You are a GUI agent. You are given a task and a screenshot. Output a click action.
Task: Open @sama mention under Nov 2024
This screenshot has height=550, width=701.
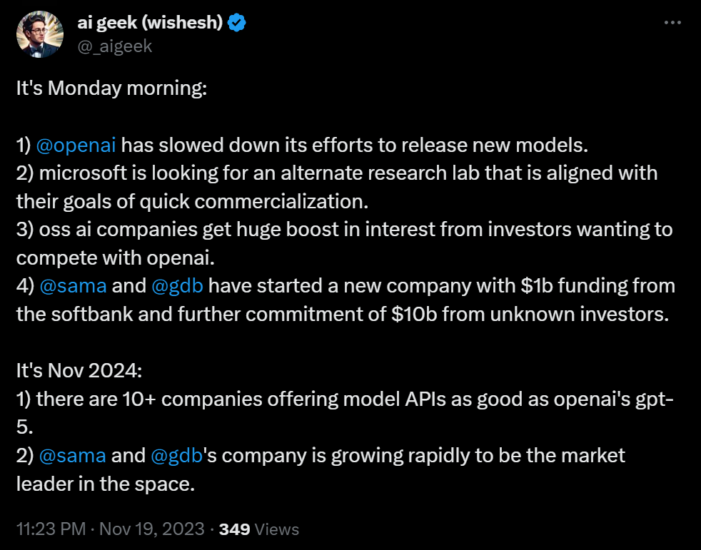click(72, 456)
